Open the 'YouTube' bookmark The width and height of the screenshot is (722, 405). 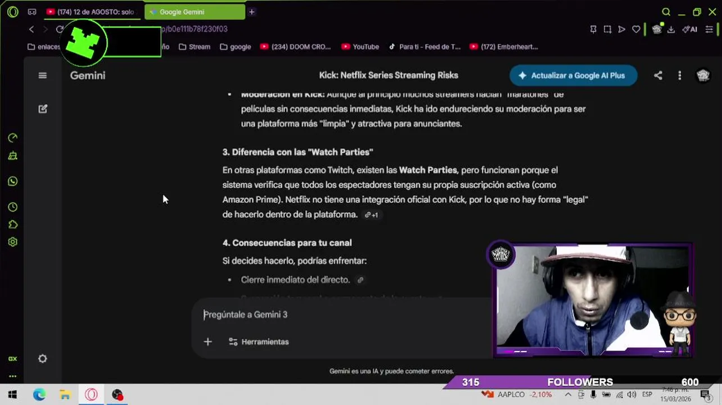360,47
